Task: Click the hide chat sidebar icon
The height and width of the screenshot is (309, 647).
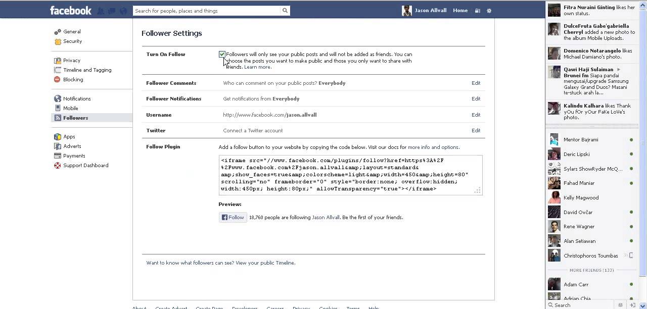Action: point(633,305)
